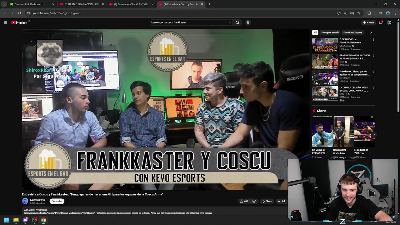Open Chrome zoom magnifier in address bar

tap(345, 13)
